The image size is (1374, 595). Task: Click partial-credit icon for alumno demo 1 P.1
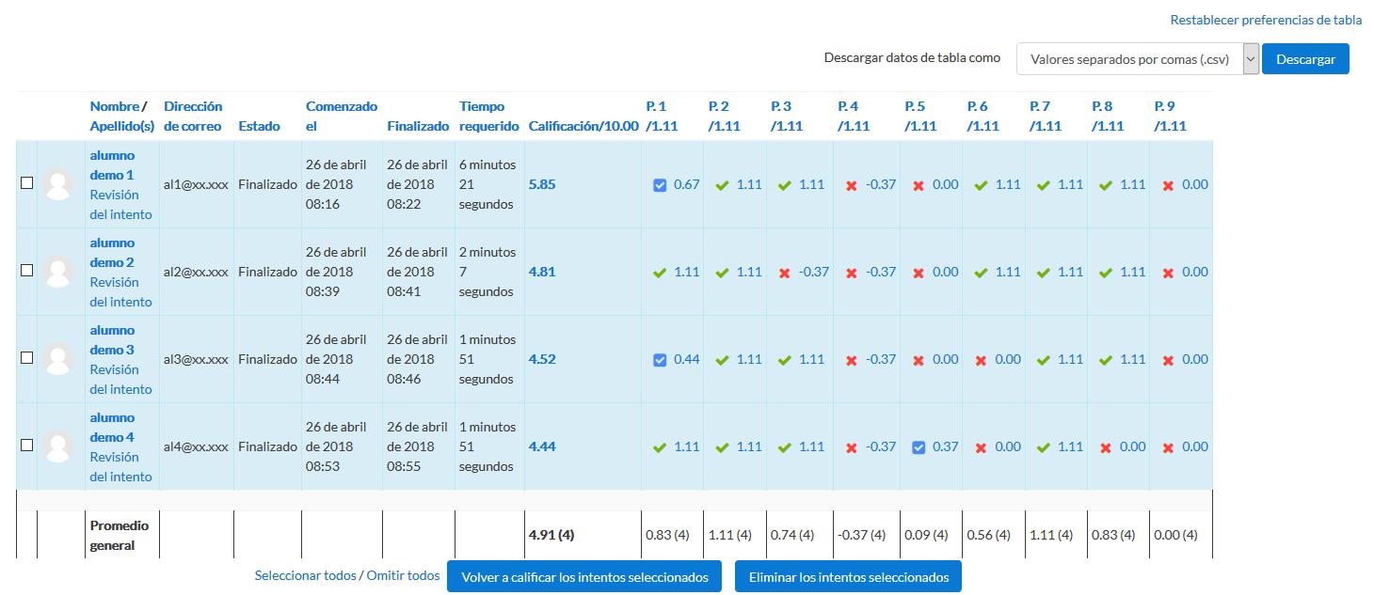660,185
